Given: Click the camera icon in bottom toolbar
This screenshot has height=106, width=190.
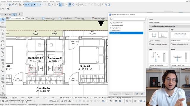Looking at the screenshot, I should point(135,101).
